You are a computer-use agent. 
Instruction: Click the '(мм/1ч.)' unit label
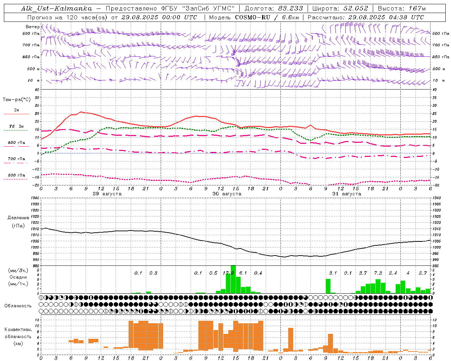pos(18,284)
